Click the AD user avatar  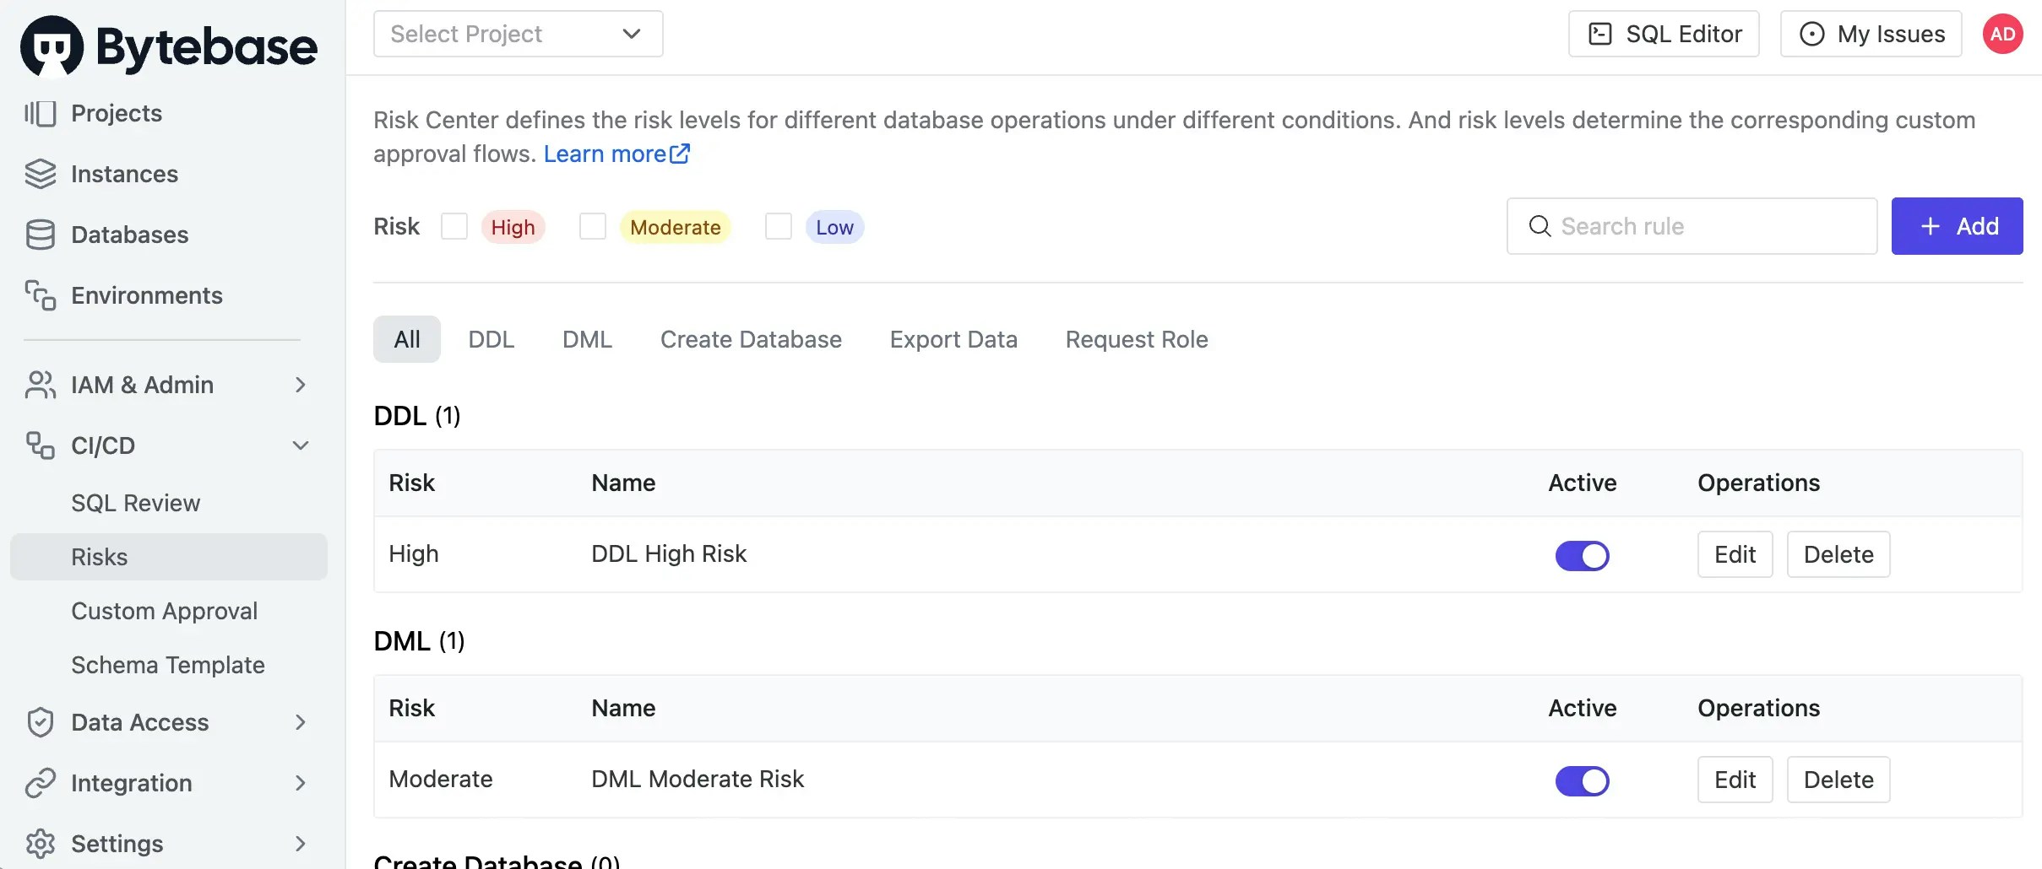(x=2002, y=34)
